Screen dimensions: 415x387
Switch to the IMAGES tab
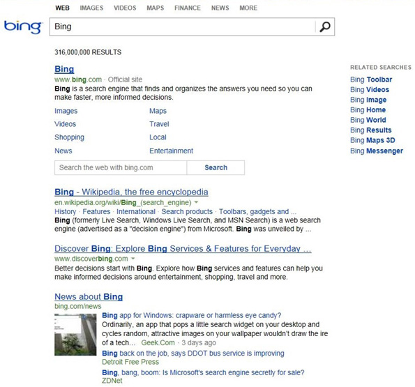tap(91, 8)
